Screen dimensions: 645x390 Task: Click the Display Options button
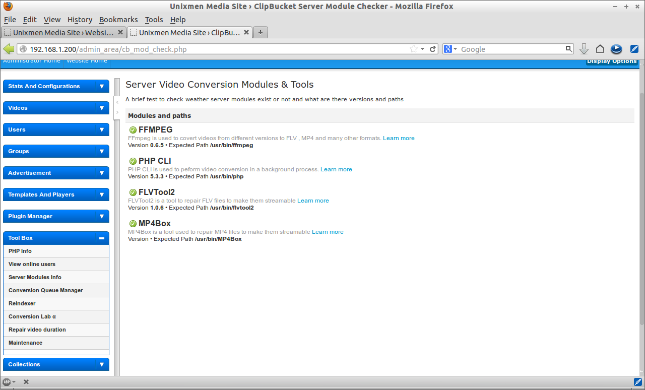tap(612, 61)
